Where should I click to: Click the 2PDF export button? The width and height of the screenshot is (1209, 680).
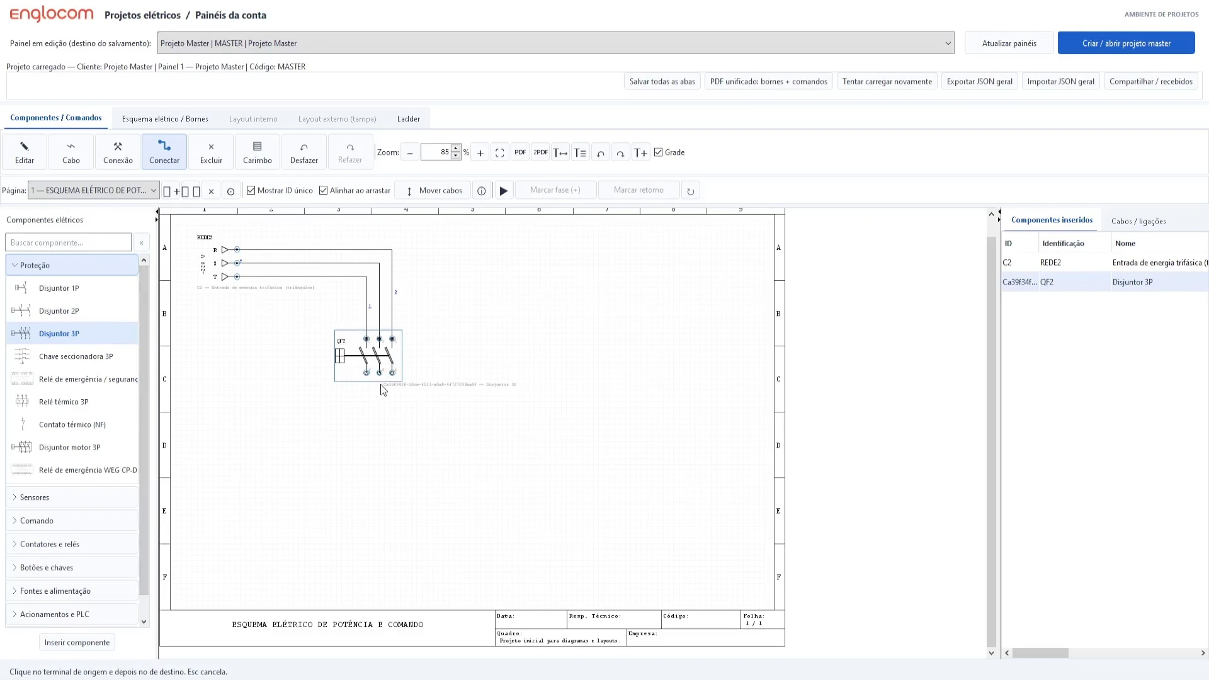540,152
